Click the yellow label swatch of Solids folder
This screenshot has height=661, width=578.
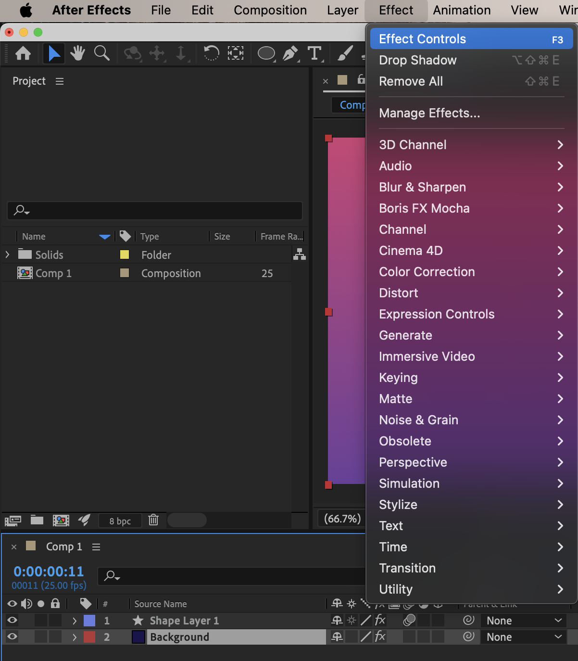coord(125,254)
